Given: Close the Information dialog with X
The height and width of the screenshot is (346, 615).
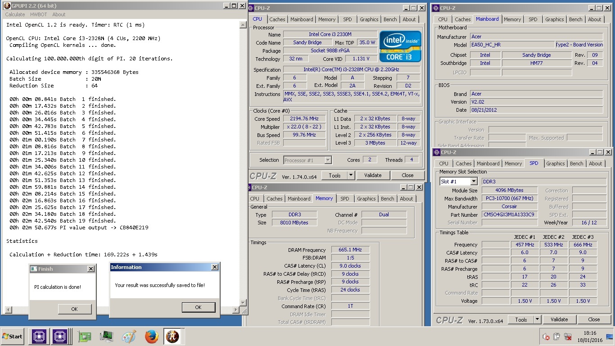Looking at the screenshot, I should coord(214,267).
